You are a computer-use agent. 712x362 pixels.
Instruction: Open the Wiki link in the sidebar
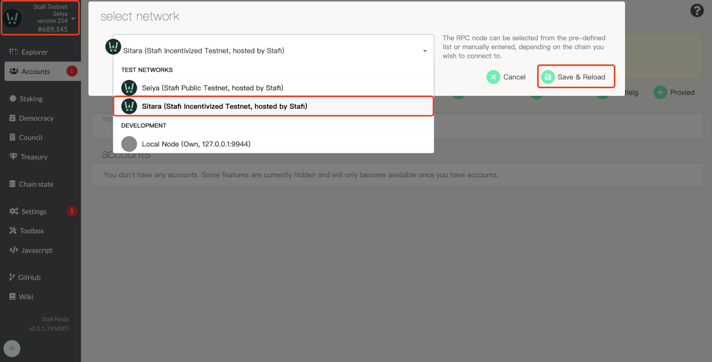tap(21, 297)
